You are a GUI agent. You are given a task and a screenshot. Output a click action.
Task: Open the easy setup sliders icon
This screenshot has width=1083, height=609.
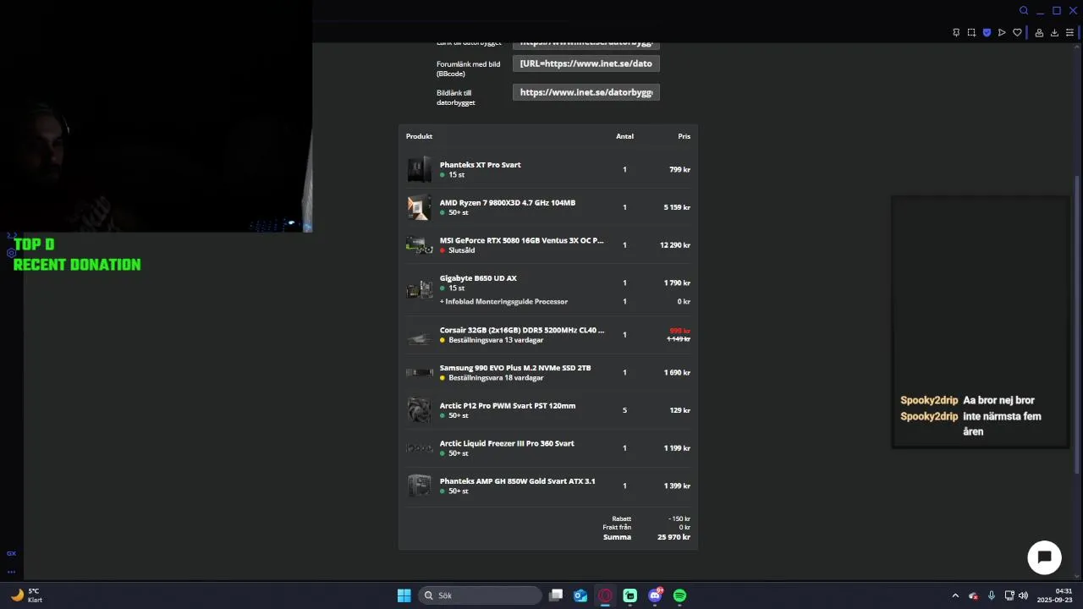point(1069,32)
